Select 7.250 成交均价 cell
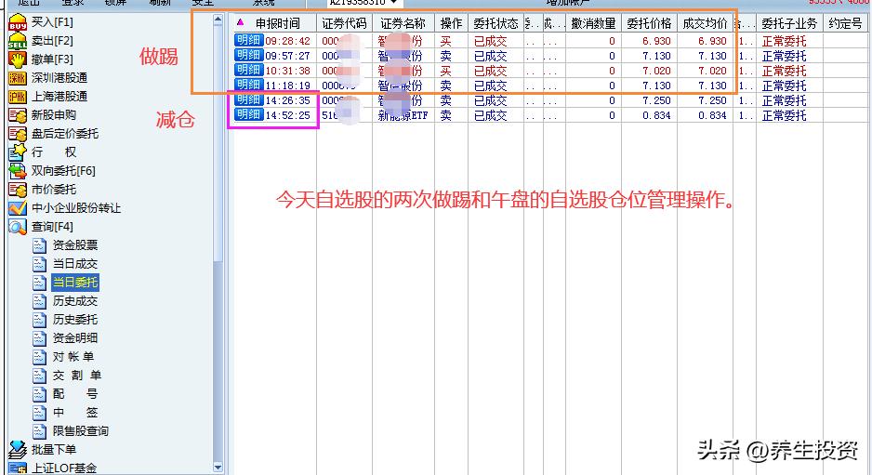This screenshot has width=872, height=475. click(x=712, y=100)
